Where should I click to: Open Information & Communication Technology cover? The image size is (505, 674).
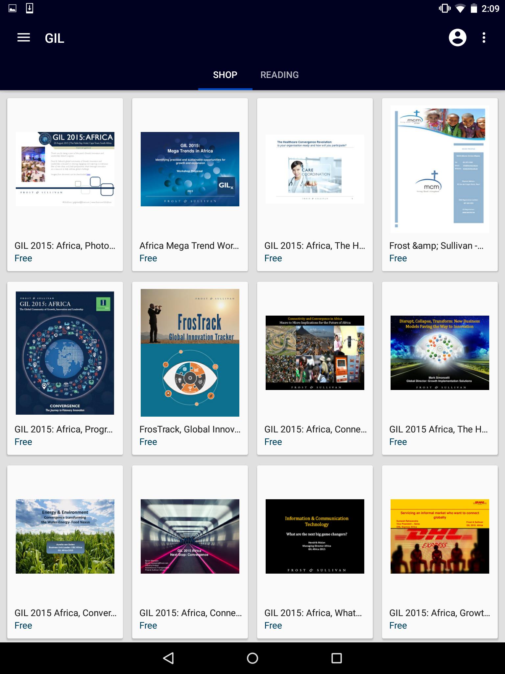pyautogui.click(x=315, y=536)
